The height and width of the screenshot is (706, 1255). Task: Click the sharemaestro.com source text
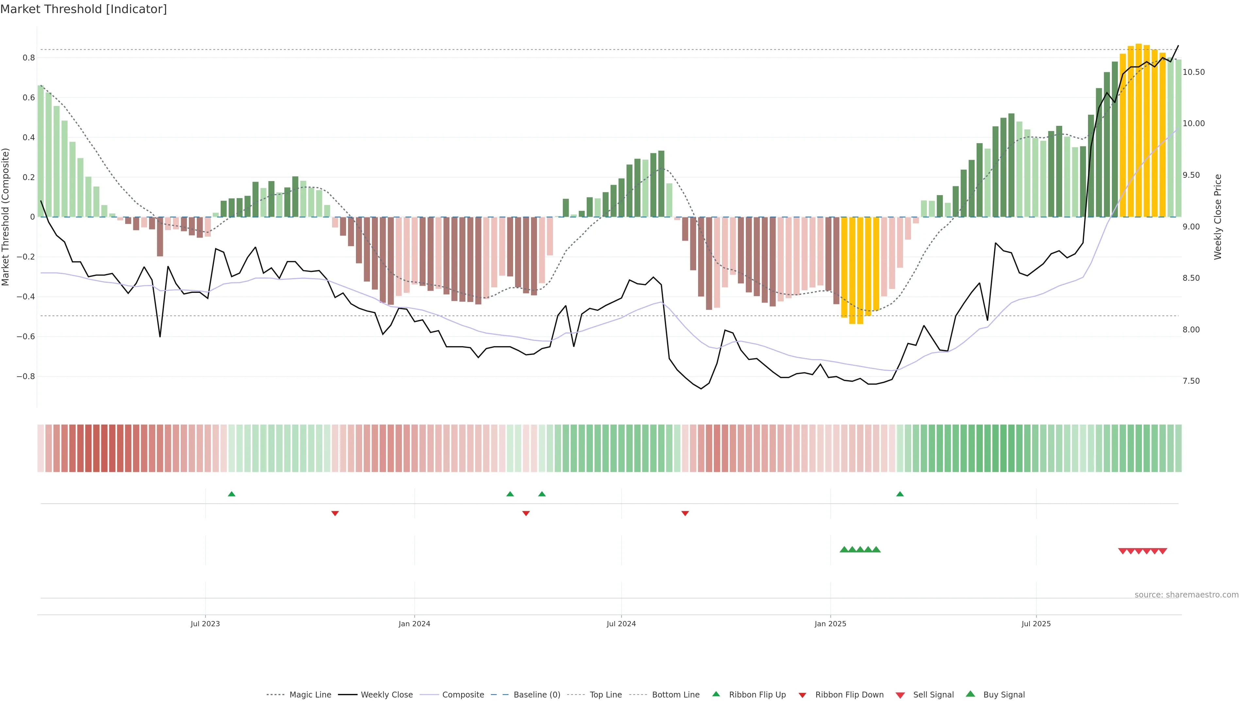(x=1186, y=595)
